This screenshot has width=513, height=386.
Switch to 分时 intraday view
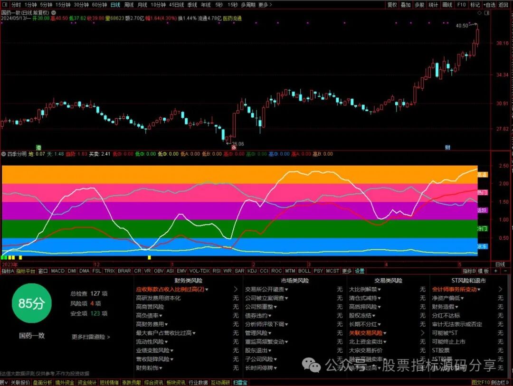click(x=16, y=5)
